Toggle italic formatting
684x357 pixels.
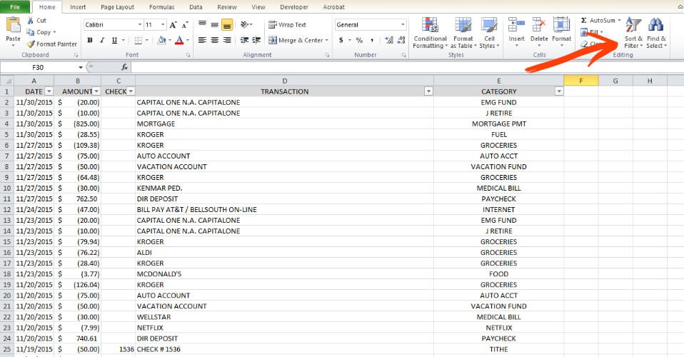(102, 40)
